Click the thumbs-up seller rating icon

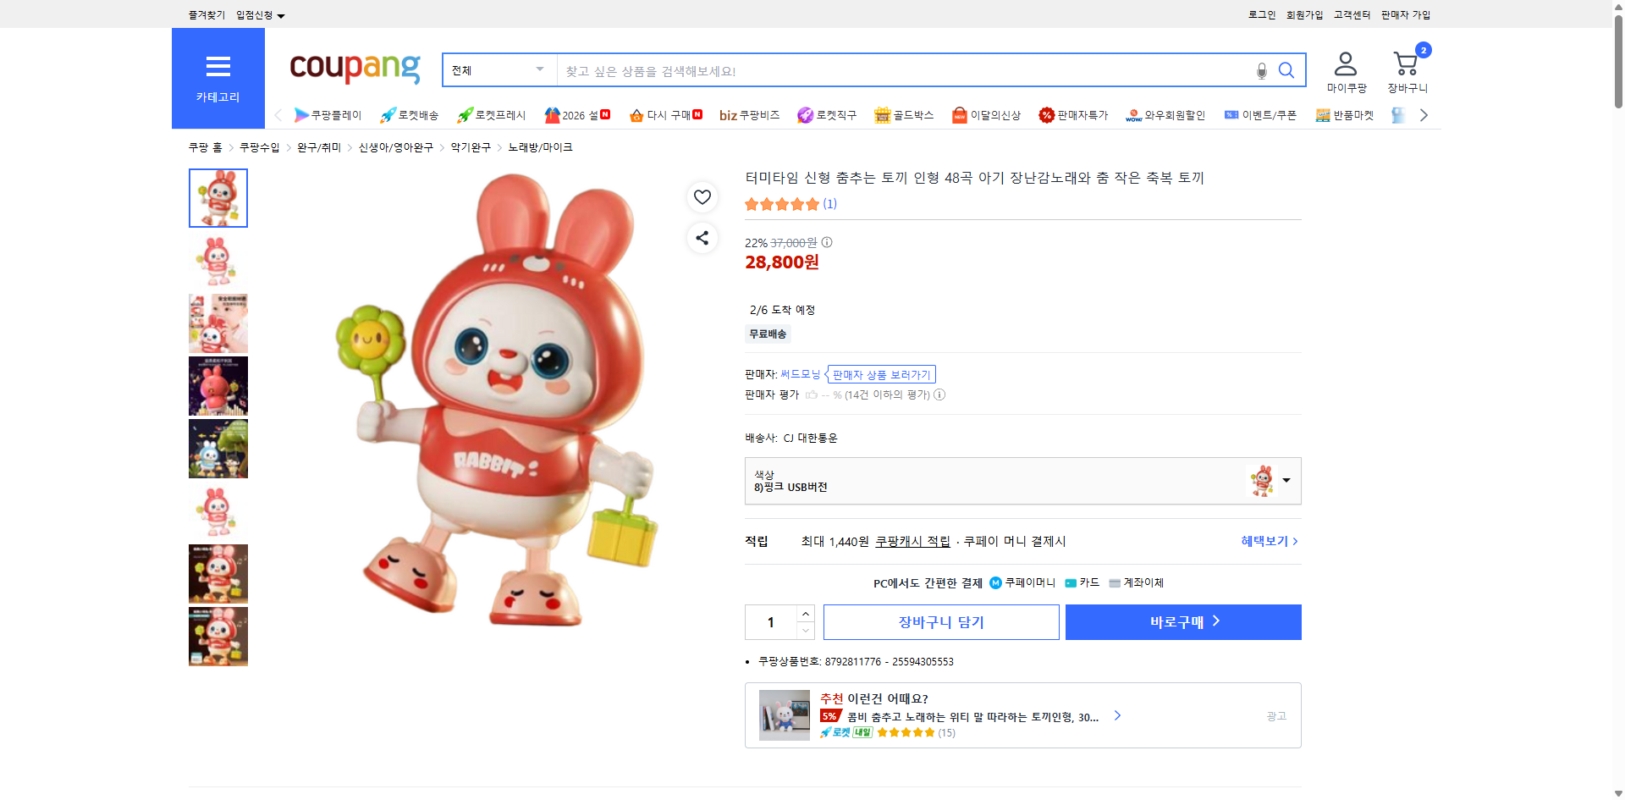(x=811, y=394)
